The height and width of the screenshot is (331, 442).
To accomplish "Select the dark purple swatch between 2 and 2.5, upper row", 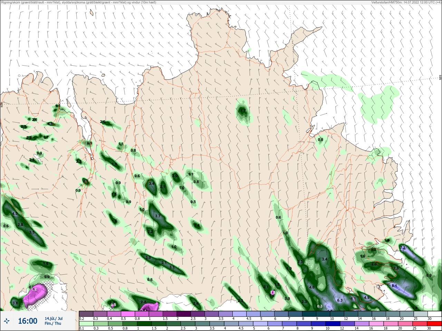I will pyautogui.click(x=184, y=314).
